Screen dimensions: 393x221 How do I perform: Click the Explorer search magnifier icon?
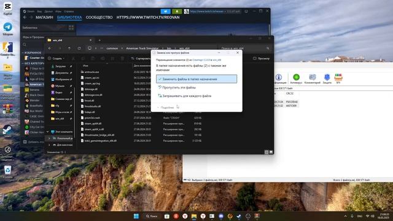click(x=268, y=48)
